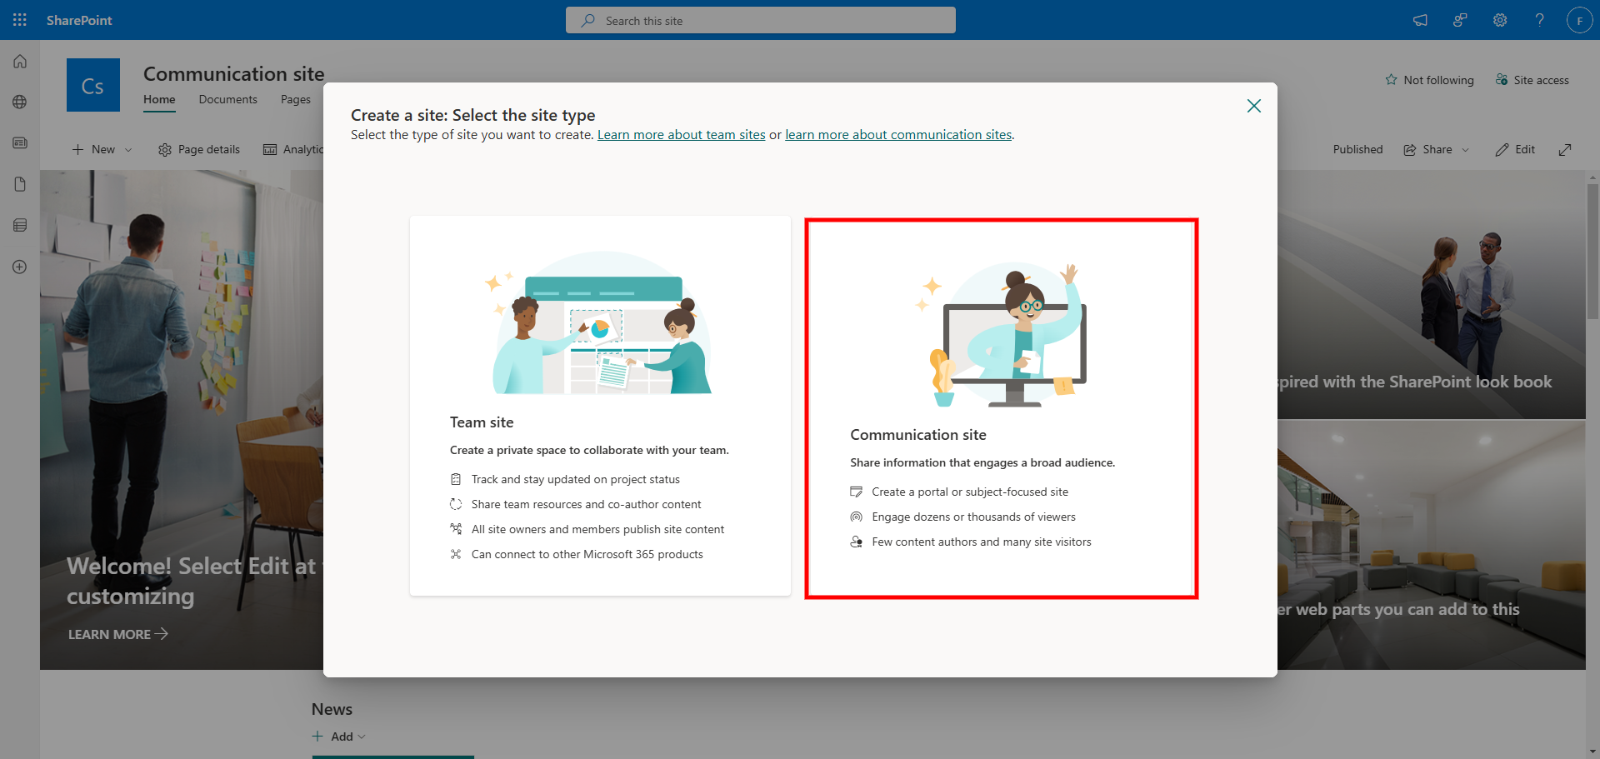Click Can connect to other Microsoft 365 products
The image size is (1600, 759).
[587, 554]
